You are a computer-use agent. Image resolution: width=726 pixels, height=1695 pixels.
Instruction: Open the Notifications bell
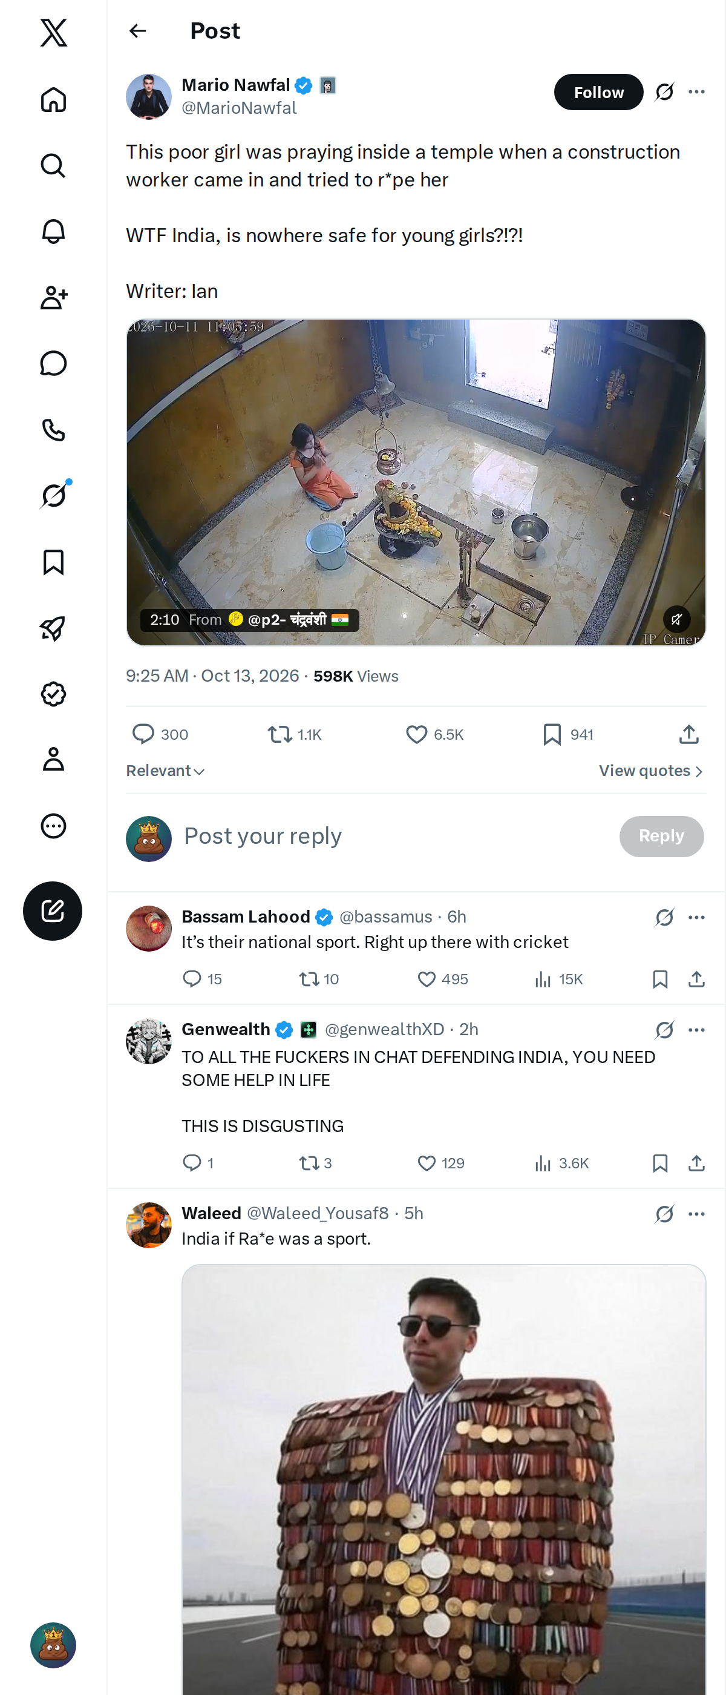(x=53, y=232)
